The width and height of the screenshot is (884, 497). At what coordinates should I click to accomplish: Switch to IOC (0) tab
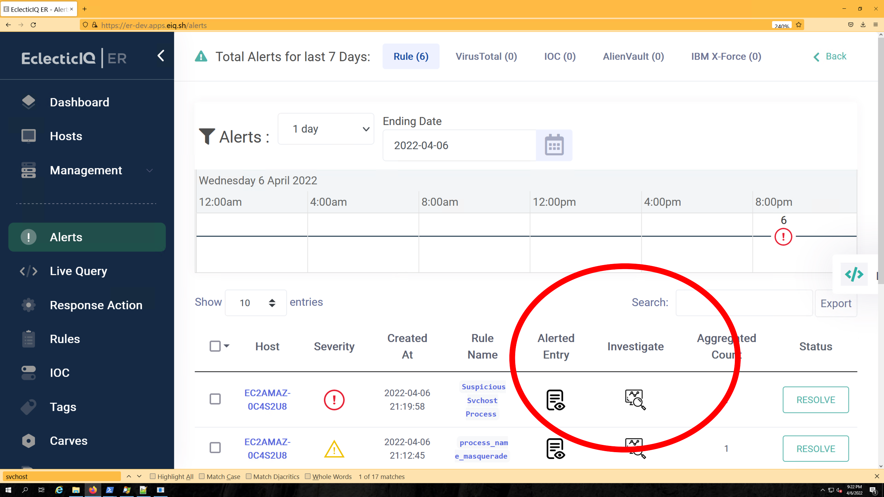tap(560, 56)
